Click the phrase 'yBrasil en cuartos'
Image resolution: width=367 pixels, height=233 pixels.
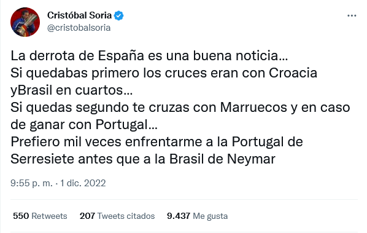[x=71, y=90]
